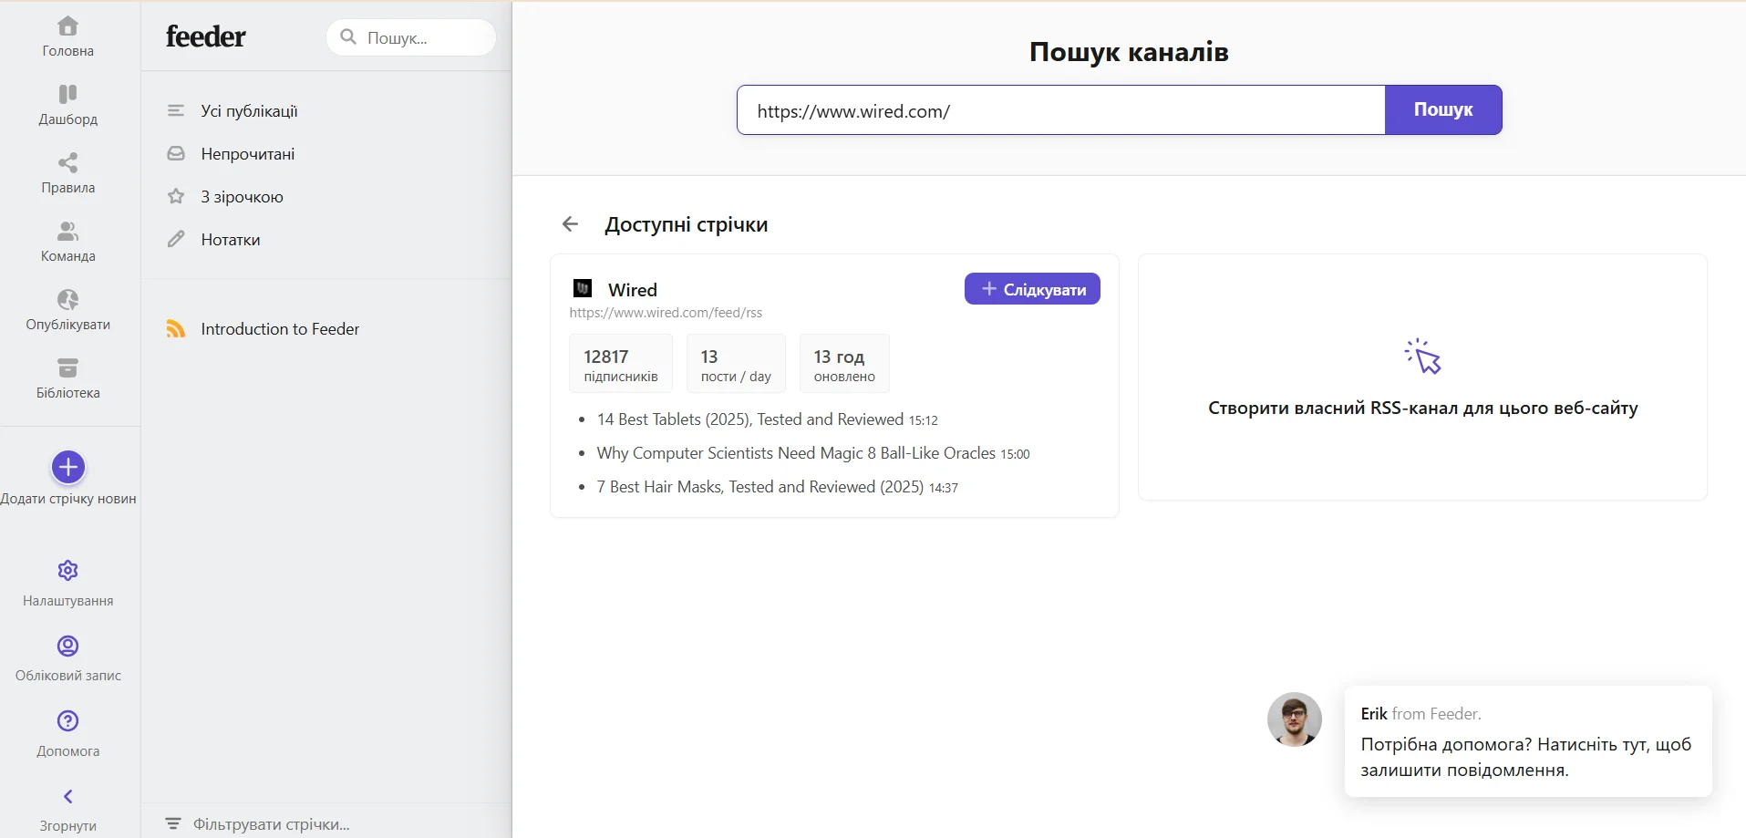This screenshot has height=838, width=1746.
Task: Click the sidebar Пошук... search field
Action: coord(411,37)
